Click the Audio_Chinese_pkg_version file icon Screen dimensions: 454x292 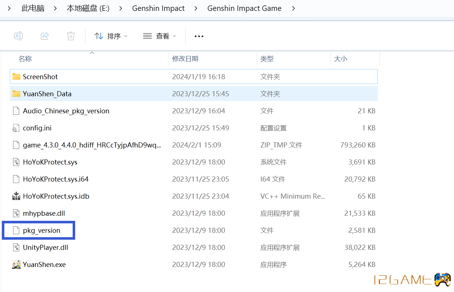16,111
